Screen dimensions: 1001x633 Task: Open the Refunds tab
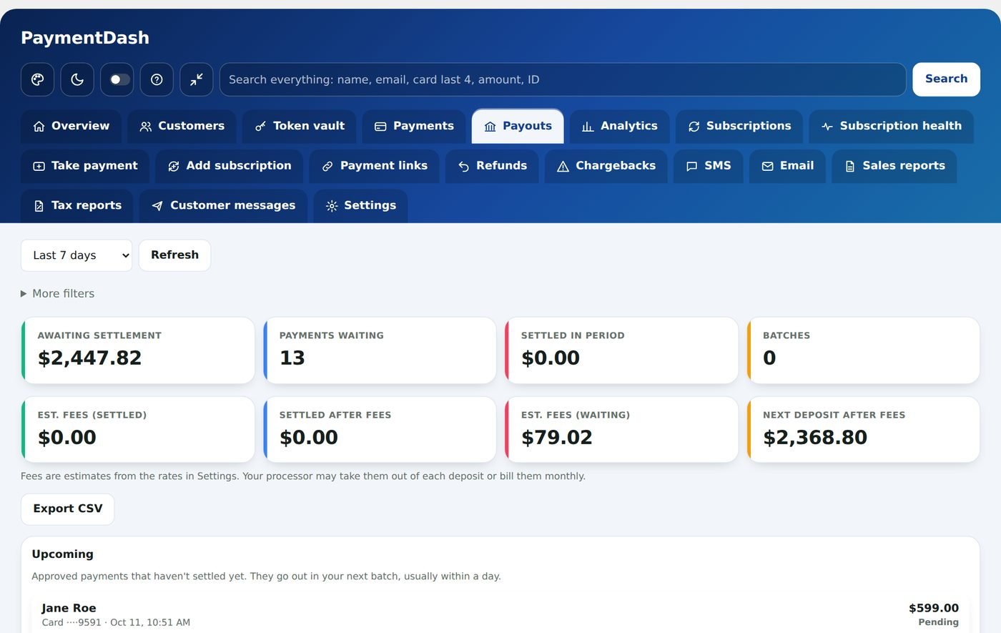[493, 166]
